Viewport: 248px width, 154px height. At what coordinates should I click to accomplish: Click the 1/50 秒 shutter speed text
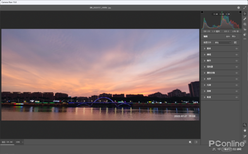(235, 31)
